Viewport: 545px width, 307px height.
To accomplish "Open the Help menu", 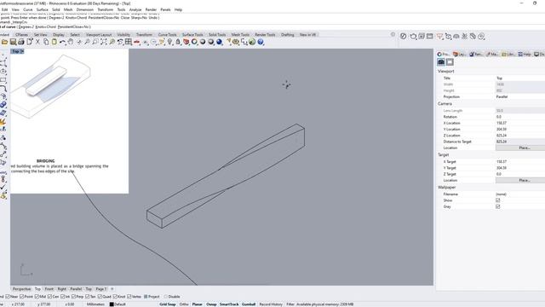I will click(178, 9).
